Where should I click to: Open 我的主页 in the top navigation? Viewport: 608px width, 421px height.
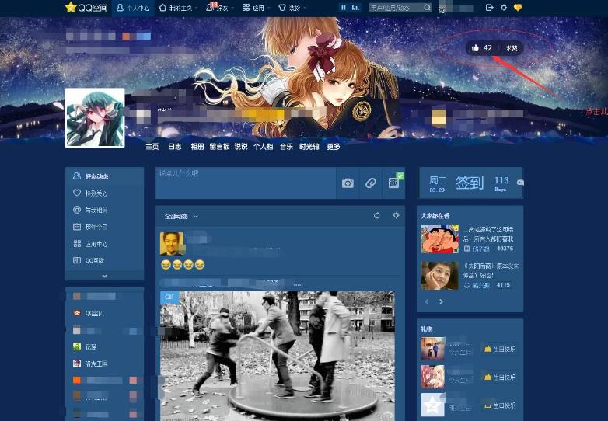coord(176,8)
